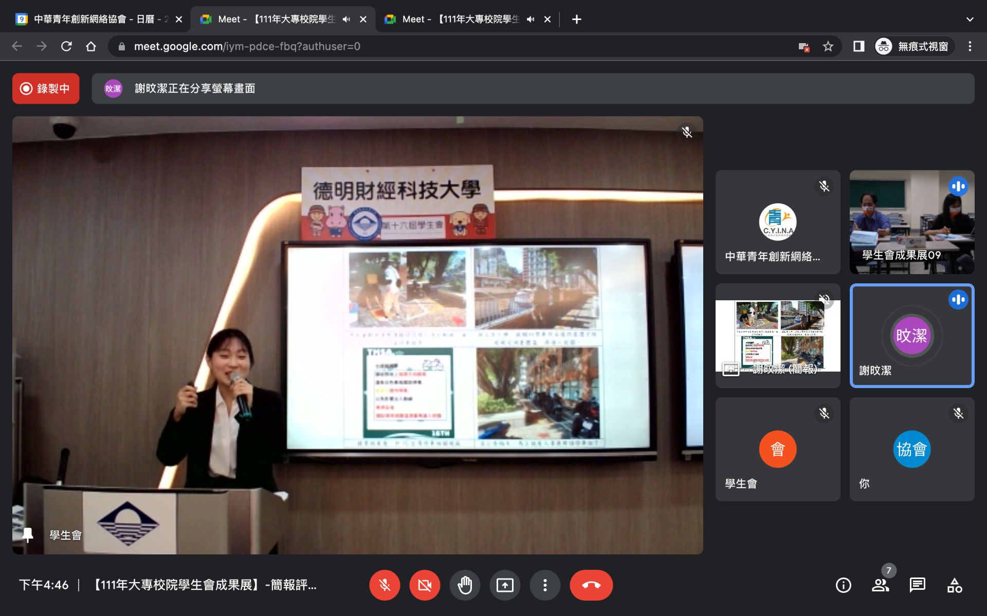Select the 謝旼潔 (簡報) presentation thumbnail
Image resolution: width=987 pixels, height=616 pixels.
click(777, 336)
